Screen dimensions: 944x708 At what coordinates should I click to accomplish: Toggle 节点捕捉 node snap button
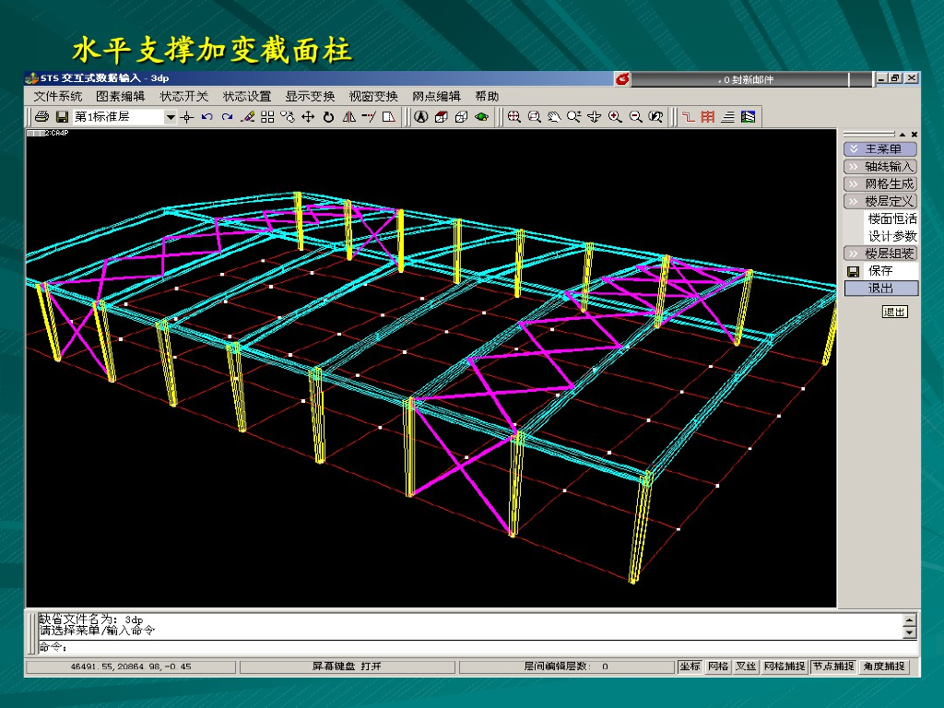(x=833, y=667)
